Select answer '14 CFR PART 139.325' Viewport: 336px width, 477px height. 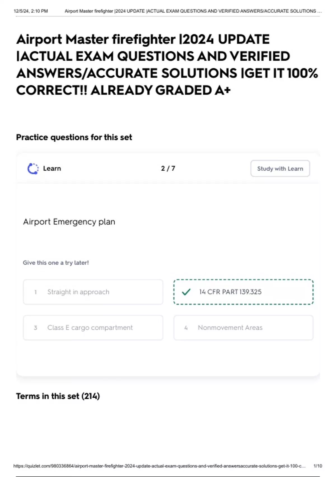pyautogui.click(x=243, y=292)
